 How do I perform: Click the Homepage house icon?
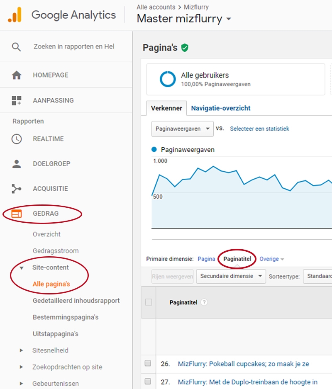(16, 75)
